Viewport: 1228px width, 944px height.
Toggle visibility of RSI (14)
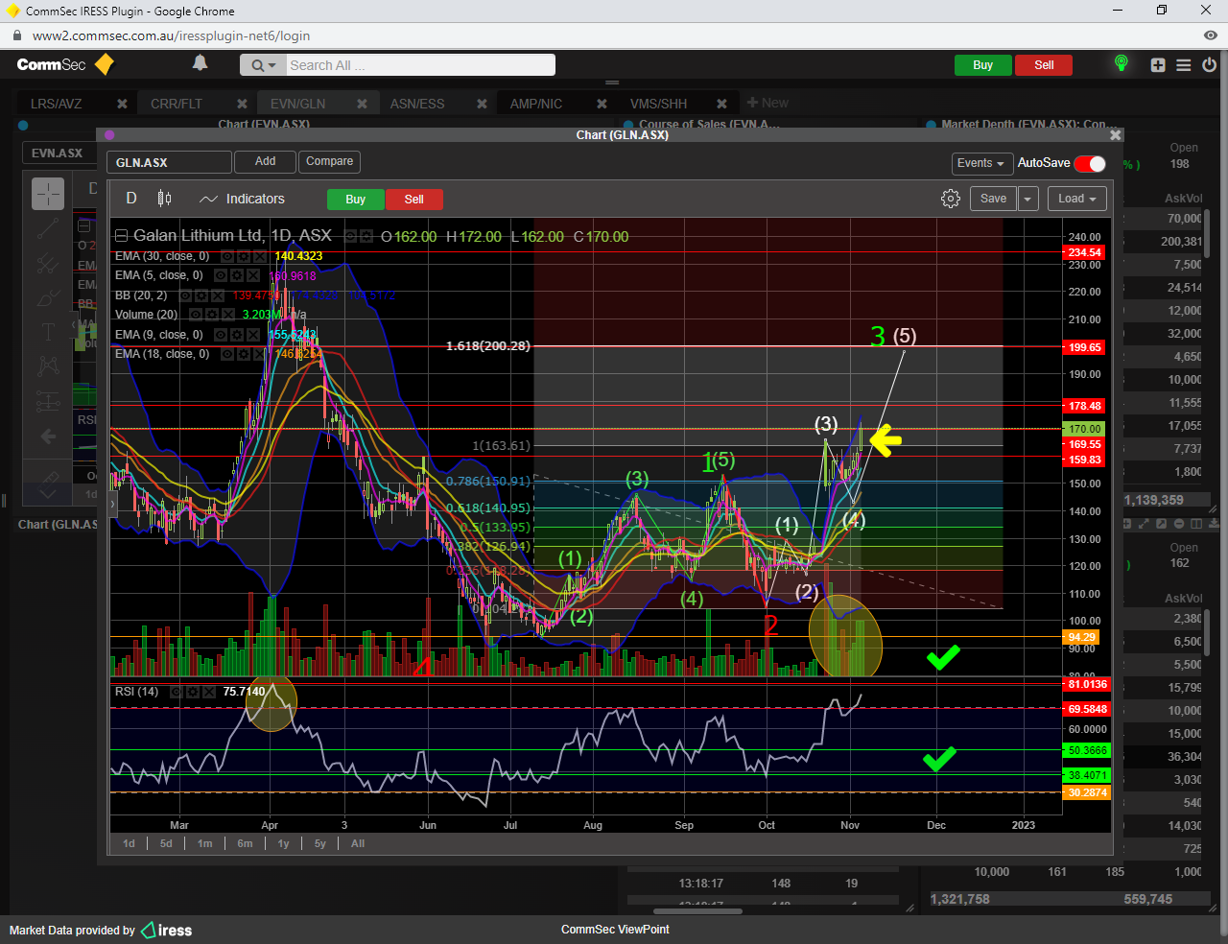click(177, 692)
